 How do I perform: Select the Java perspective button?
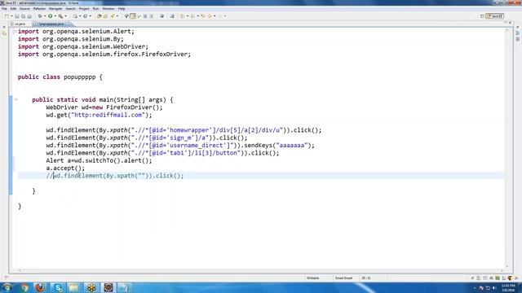coord(495,16)
